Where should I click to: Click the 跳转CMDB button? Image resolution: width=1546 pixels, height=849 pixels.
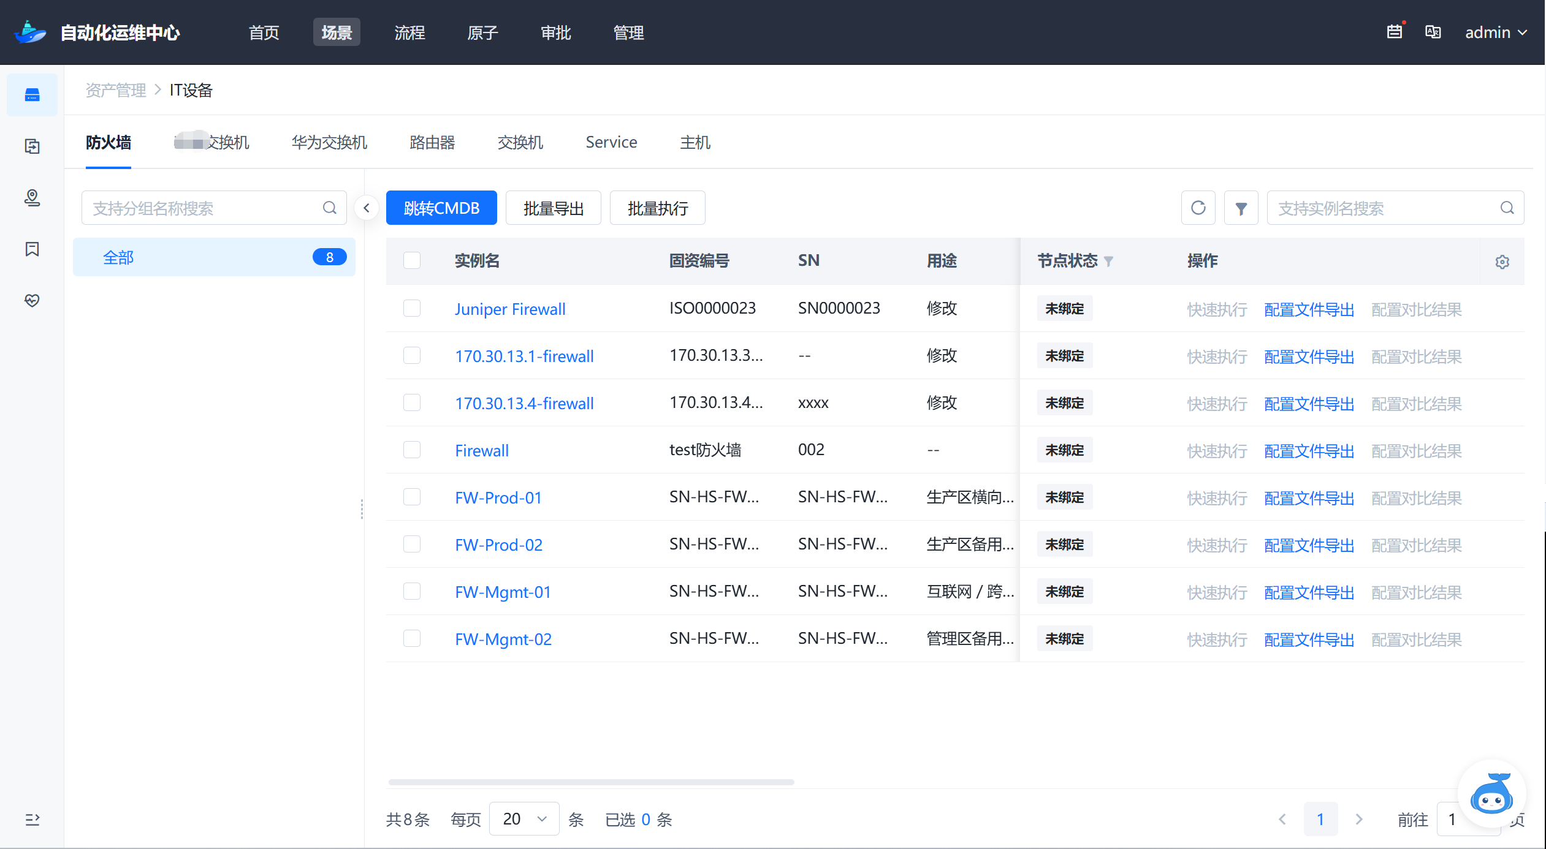(441, 208)
